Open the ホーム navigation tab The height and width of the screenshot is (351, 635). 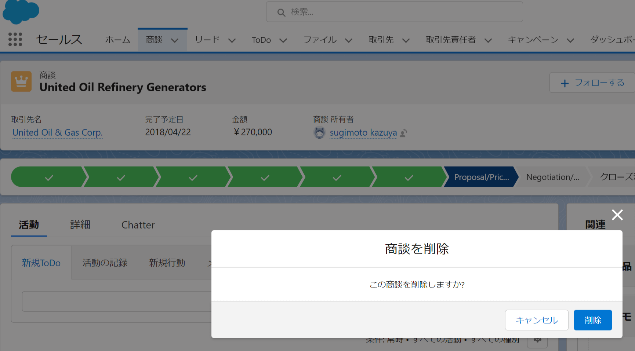[118, 40]
